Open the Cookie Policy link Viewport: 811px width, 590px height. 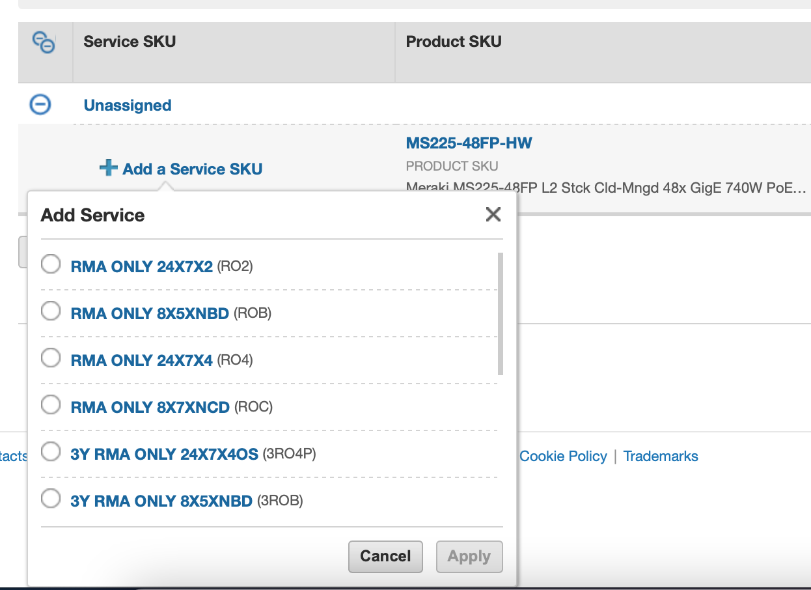[562, 456]
